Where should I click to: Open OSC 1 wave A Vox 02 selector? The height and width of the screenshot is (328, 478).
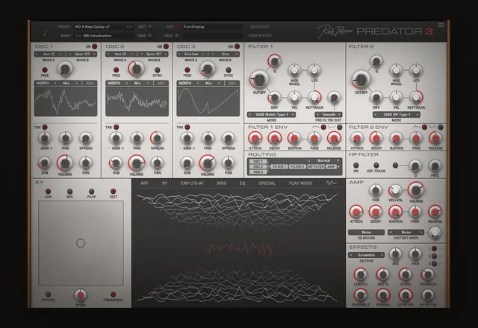(x=49, y=54)
